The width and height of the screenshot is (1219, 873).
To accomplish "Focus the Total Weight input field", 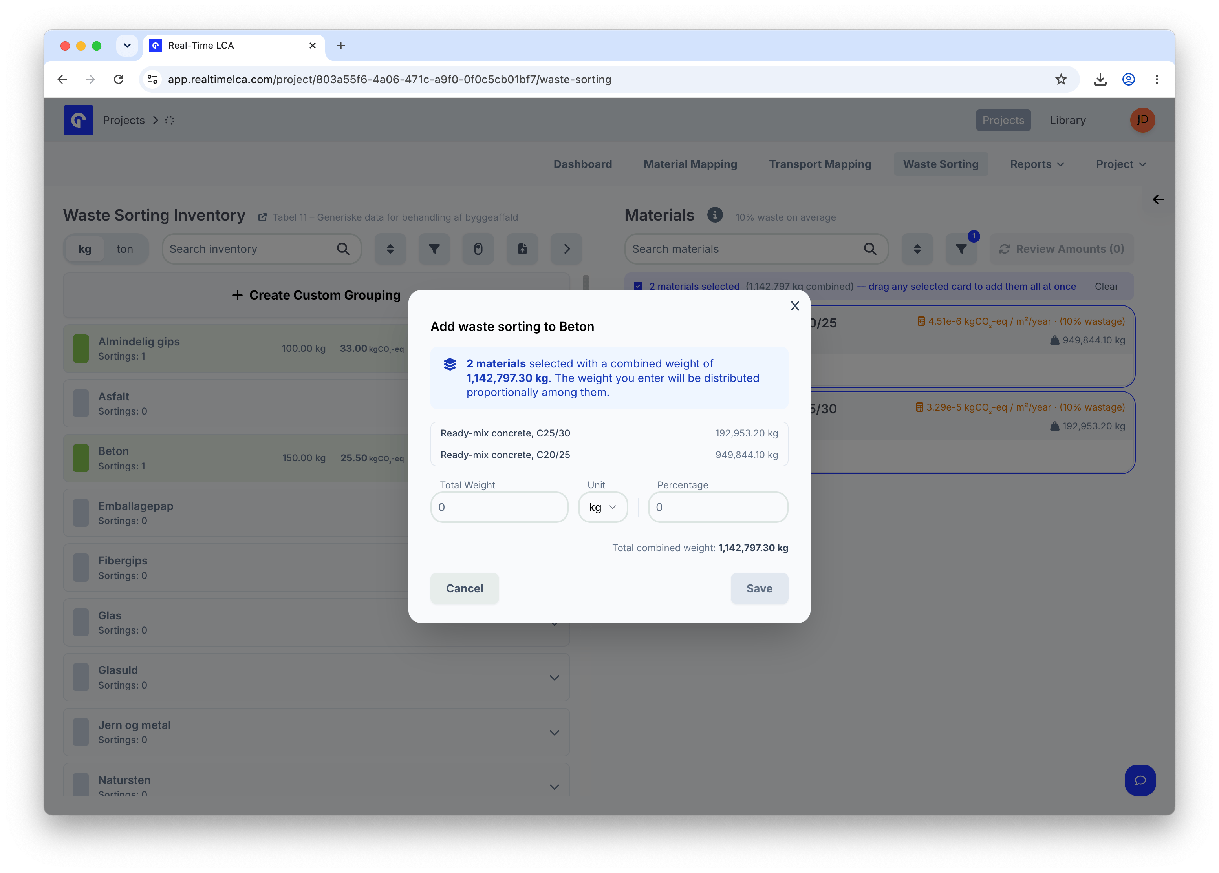I will pyautogui.click(x=499, y=507).
